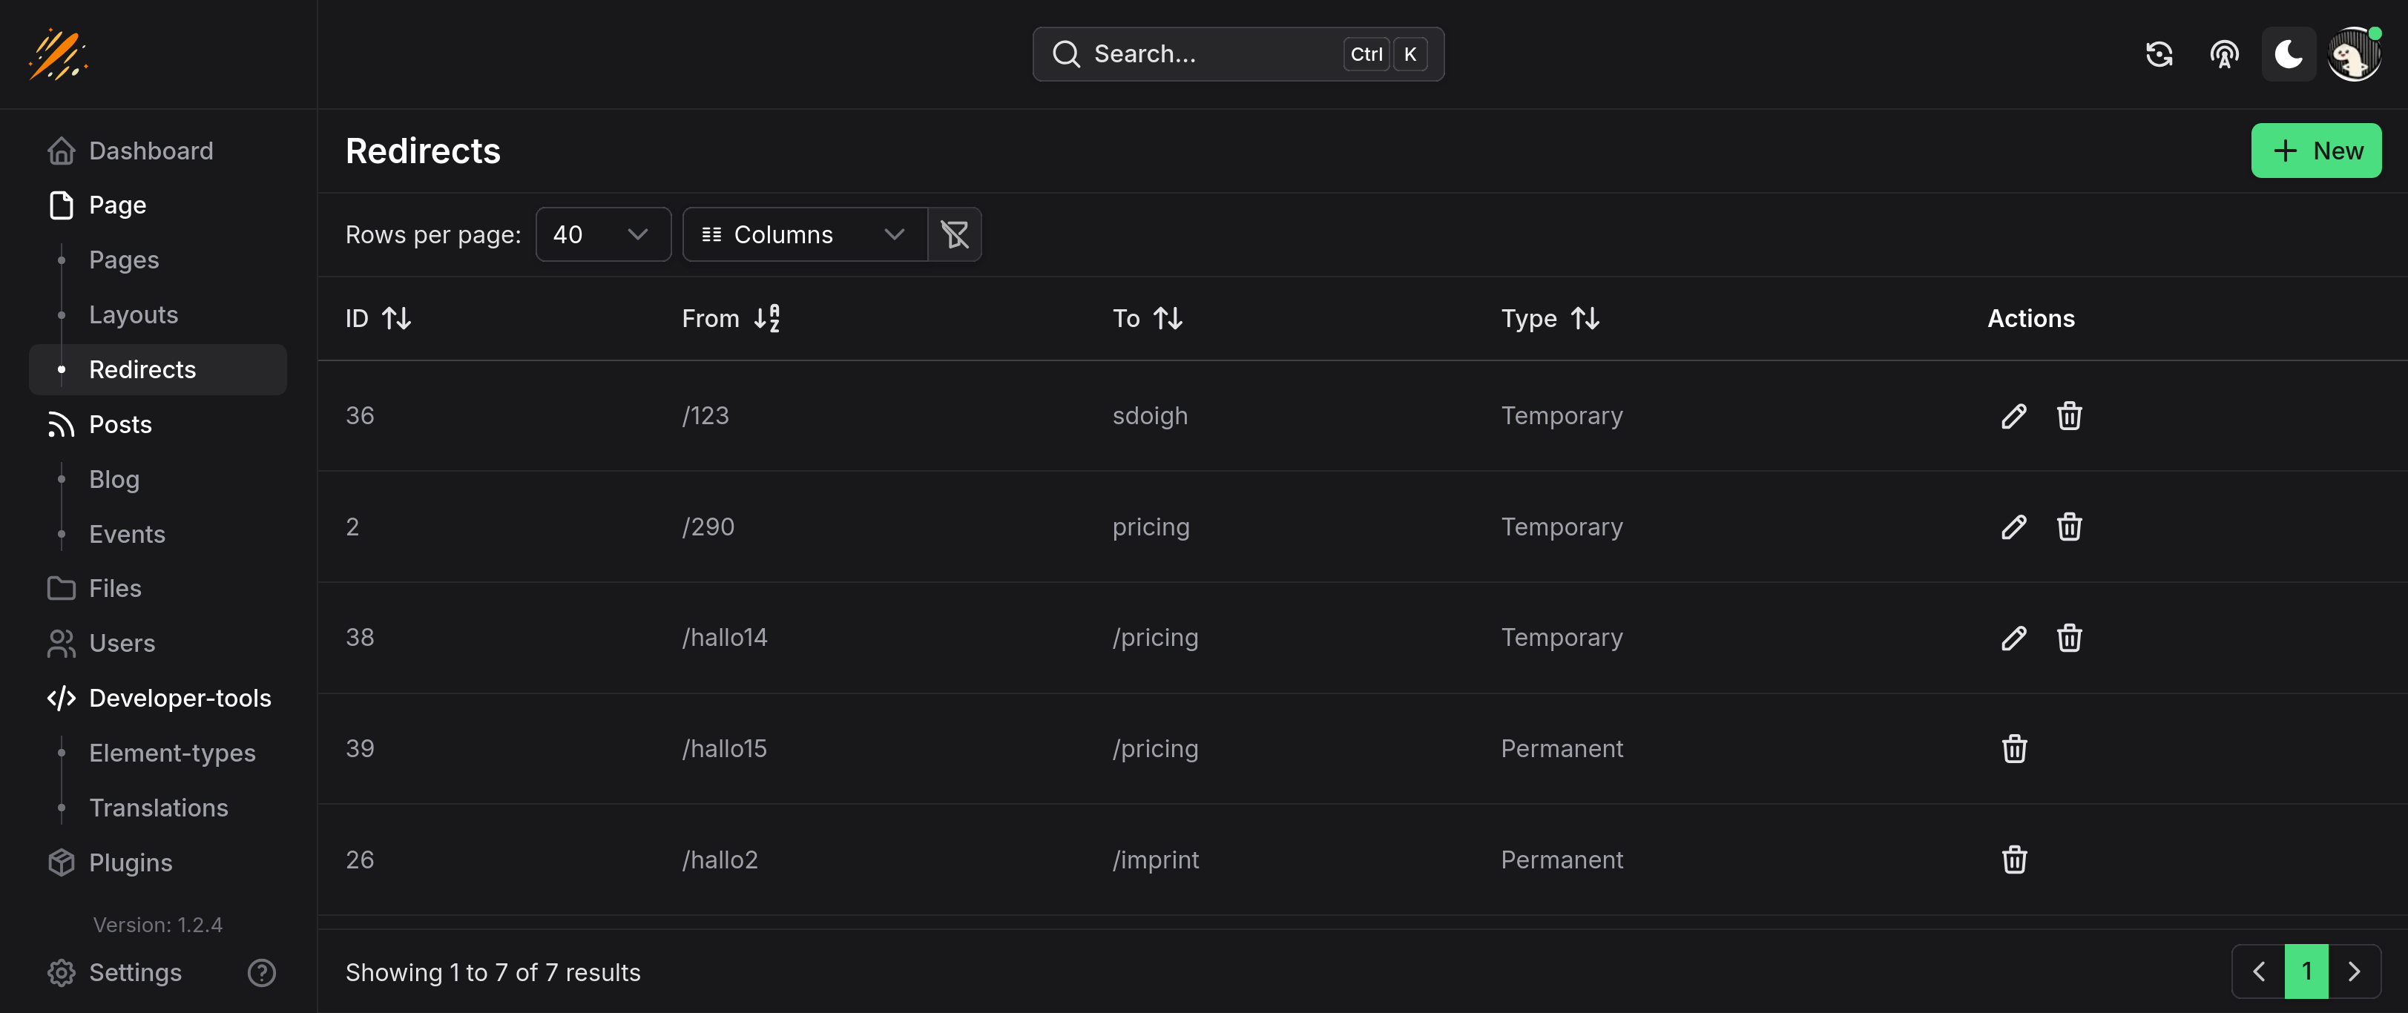Open the user avatar menu
This screenshot has height=1013, width=2408.
tap(2353, 54)
